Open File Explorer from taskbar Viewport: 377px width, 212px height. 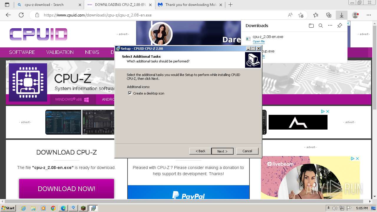pos(33,208)
